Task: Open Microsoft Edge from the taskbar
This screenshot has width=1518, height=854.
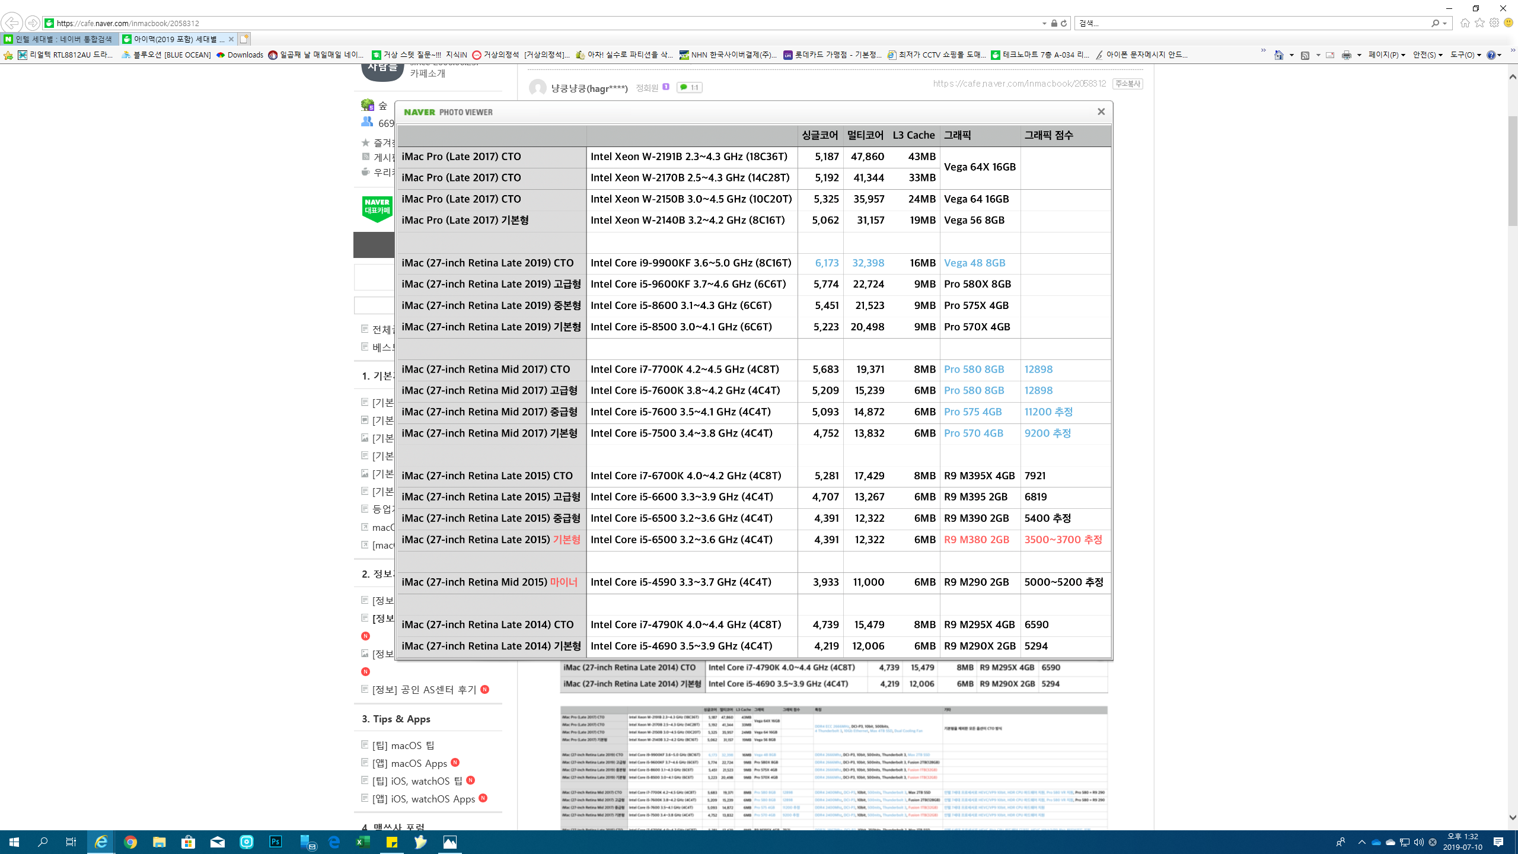Action: (334, 842)
